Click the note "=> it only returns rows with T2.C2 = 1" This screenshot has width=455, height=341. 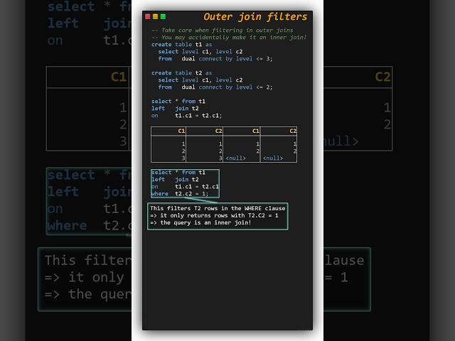214,215
